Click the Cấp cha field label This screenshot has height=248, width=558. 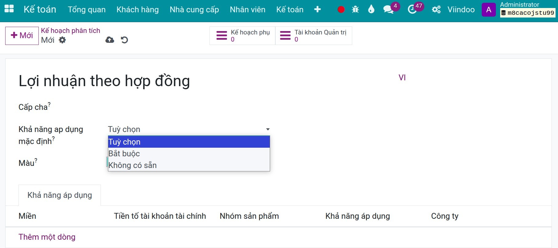pyautogui.click(x=33, y=107)
